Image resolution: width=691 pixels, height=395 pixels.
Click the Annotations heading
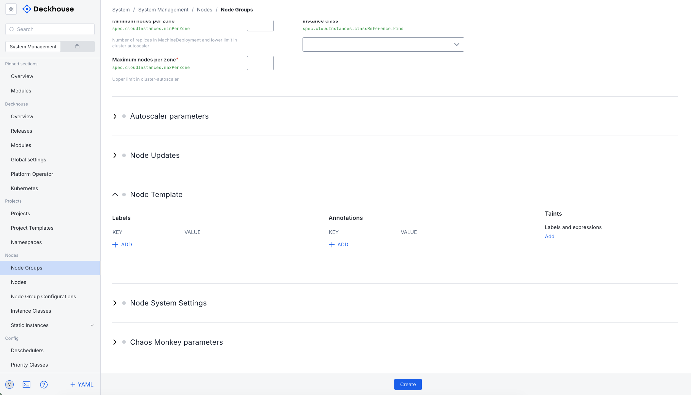pyautogui.click(x=346, y=218)
